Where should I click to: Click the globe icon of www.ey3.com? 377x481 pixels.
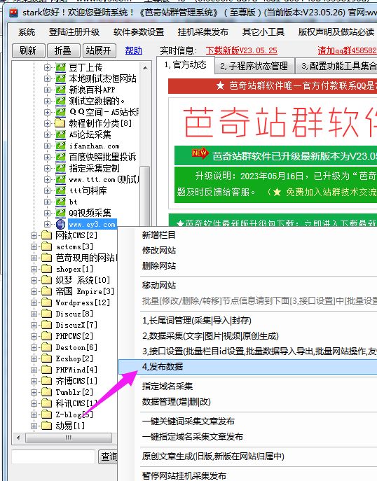[60, 224]
